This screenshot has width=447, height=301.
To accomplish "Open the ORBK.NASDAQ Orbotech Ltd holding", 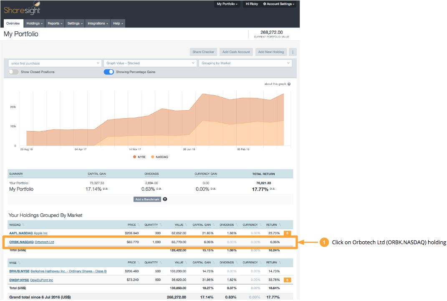I will (32, 242).
